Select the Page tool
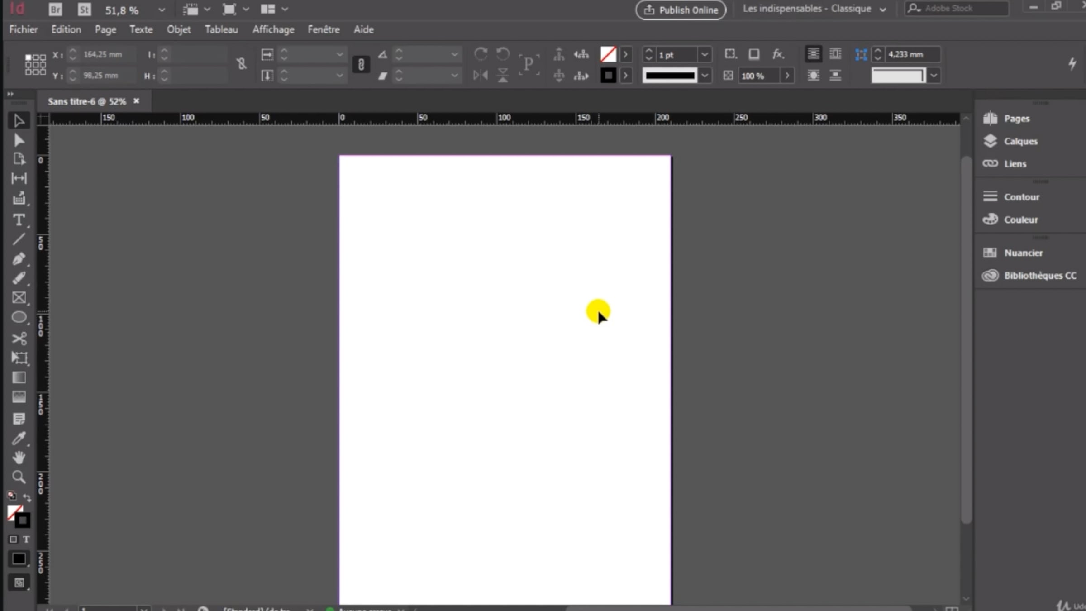 pyautogui.click(x=19, y=159)
